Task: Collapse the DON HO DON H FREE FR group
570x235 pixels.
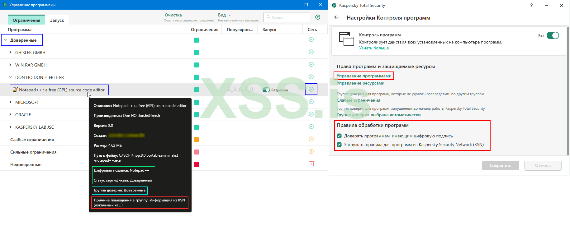Action: pos(10,77)
